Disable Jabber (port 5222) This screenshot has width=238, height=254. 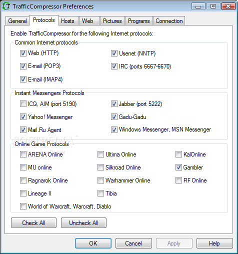[x=114, y=104]
